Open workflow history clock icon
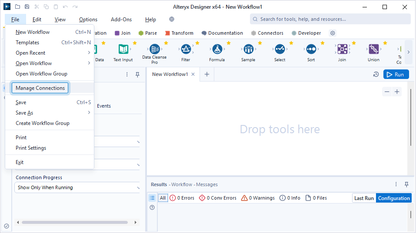This screenshot has height=233, width=416. click(x=376, y=74)
